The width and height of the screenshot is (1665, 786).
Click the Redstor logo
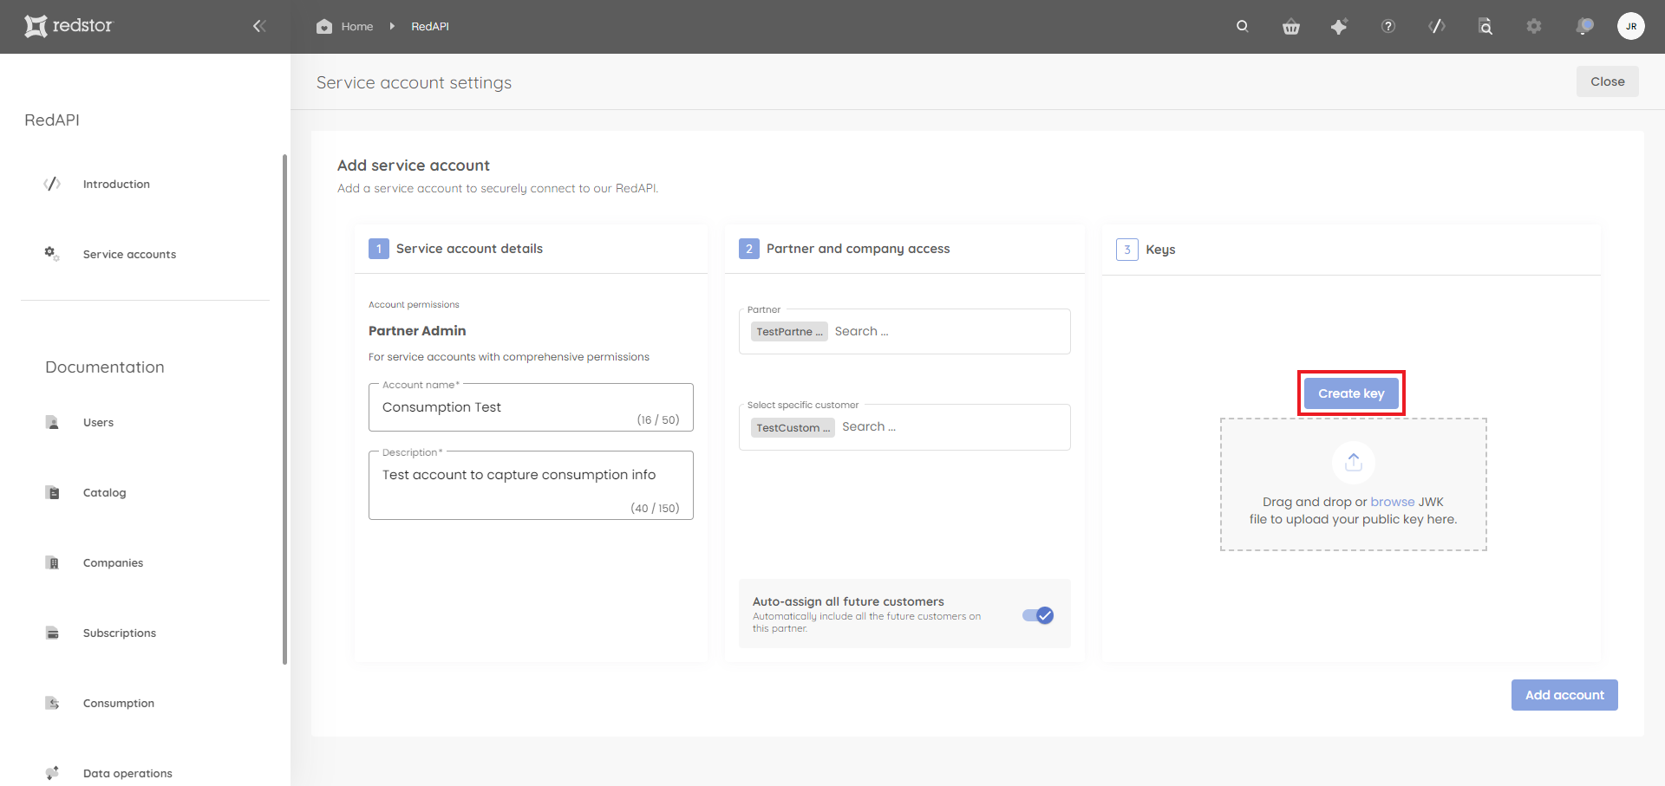pyautogui.click(x=69, y=26)
